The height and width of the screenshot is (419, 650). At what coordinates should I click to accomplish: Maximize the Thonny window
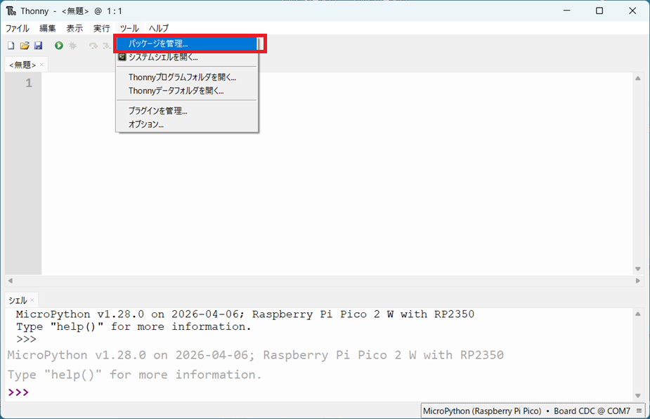tap(599, 11)
